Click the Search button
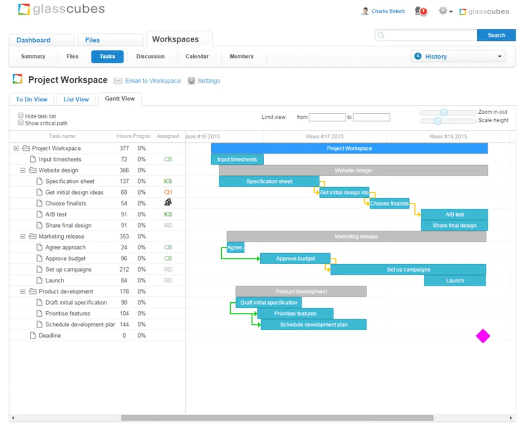Image resolution: width=526 pixels, height=430 pixels. [496, 35]
